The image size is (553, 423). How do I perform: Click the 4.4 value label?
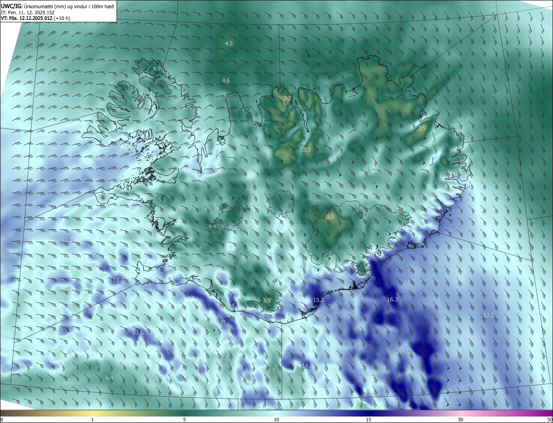(212, 227)
